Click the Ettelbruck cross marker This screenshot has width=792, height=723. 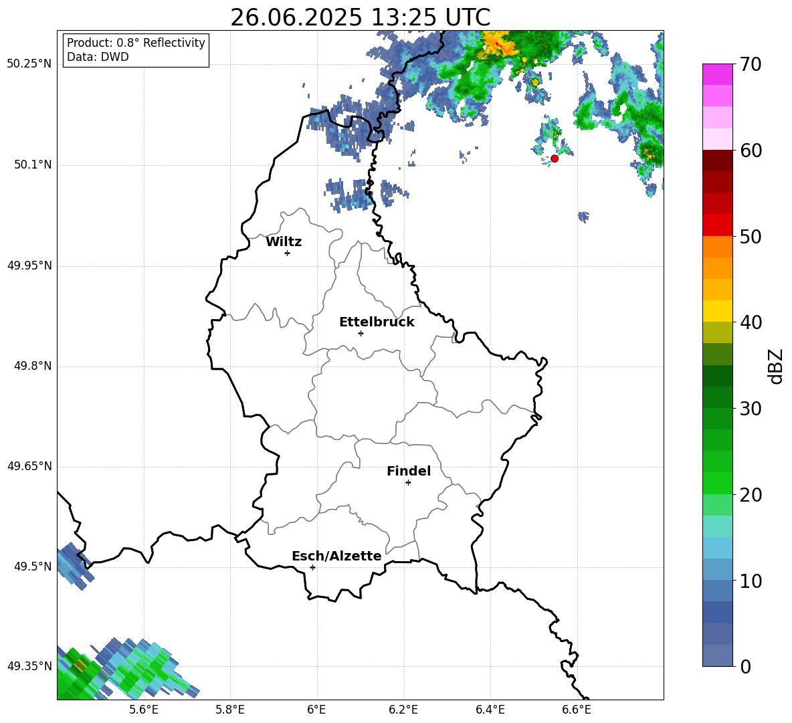361,333
